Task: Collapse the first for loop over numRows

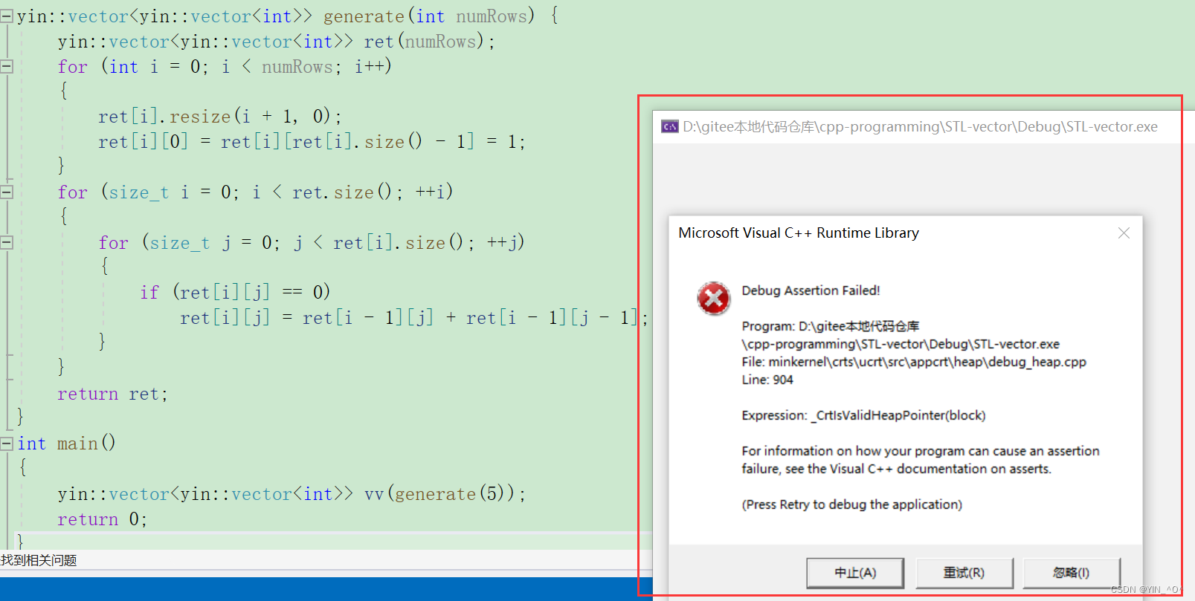Action: [x=7, y=66]
